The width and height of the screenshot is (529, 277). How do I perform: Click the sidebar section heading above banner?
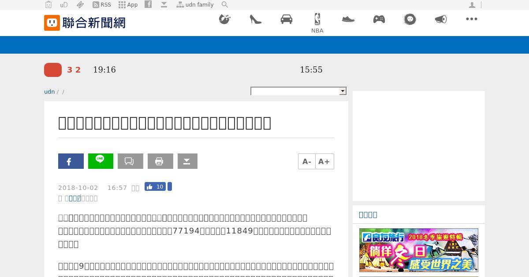(368, 215)
